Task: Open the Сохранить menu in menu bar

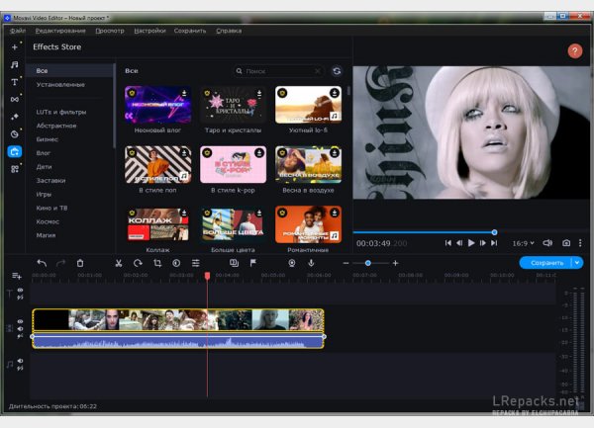Action: (x=190, y=31)
